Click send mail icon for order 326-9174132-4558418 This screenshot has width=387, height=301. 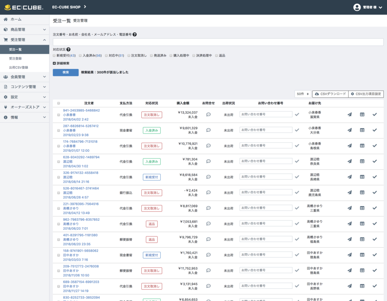350,177
